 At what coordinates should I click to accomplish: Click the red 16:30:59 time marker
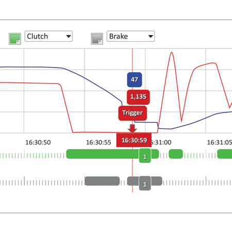pos(134,140)
